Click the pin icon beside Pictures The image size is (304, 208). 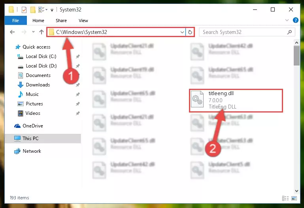click(x=78, y=104)
